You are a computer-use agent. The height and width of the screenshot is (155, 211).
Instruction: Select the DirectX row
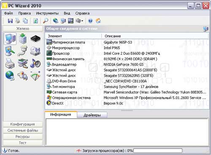127,103
